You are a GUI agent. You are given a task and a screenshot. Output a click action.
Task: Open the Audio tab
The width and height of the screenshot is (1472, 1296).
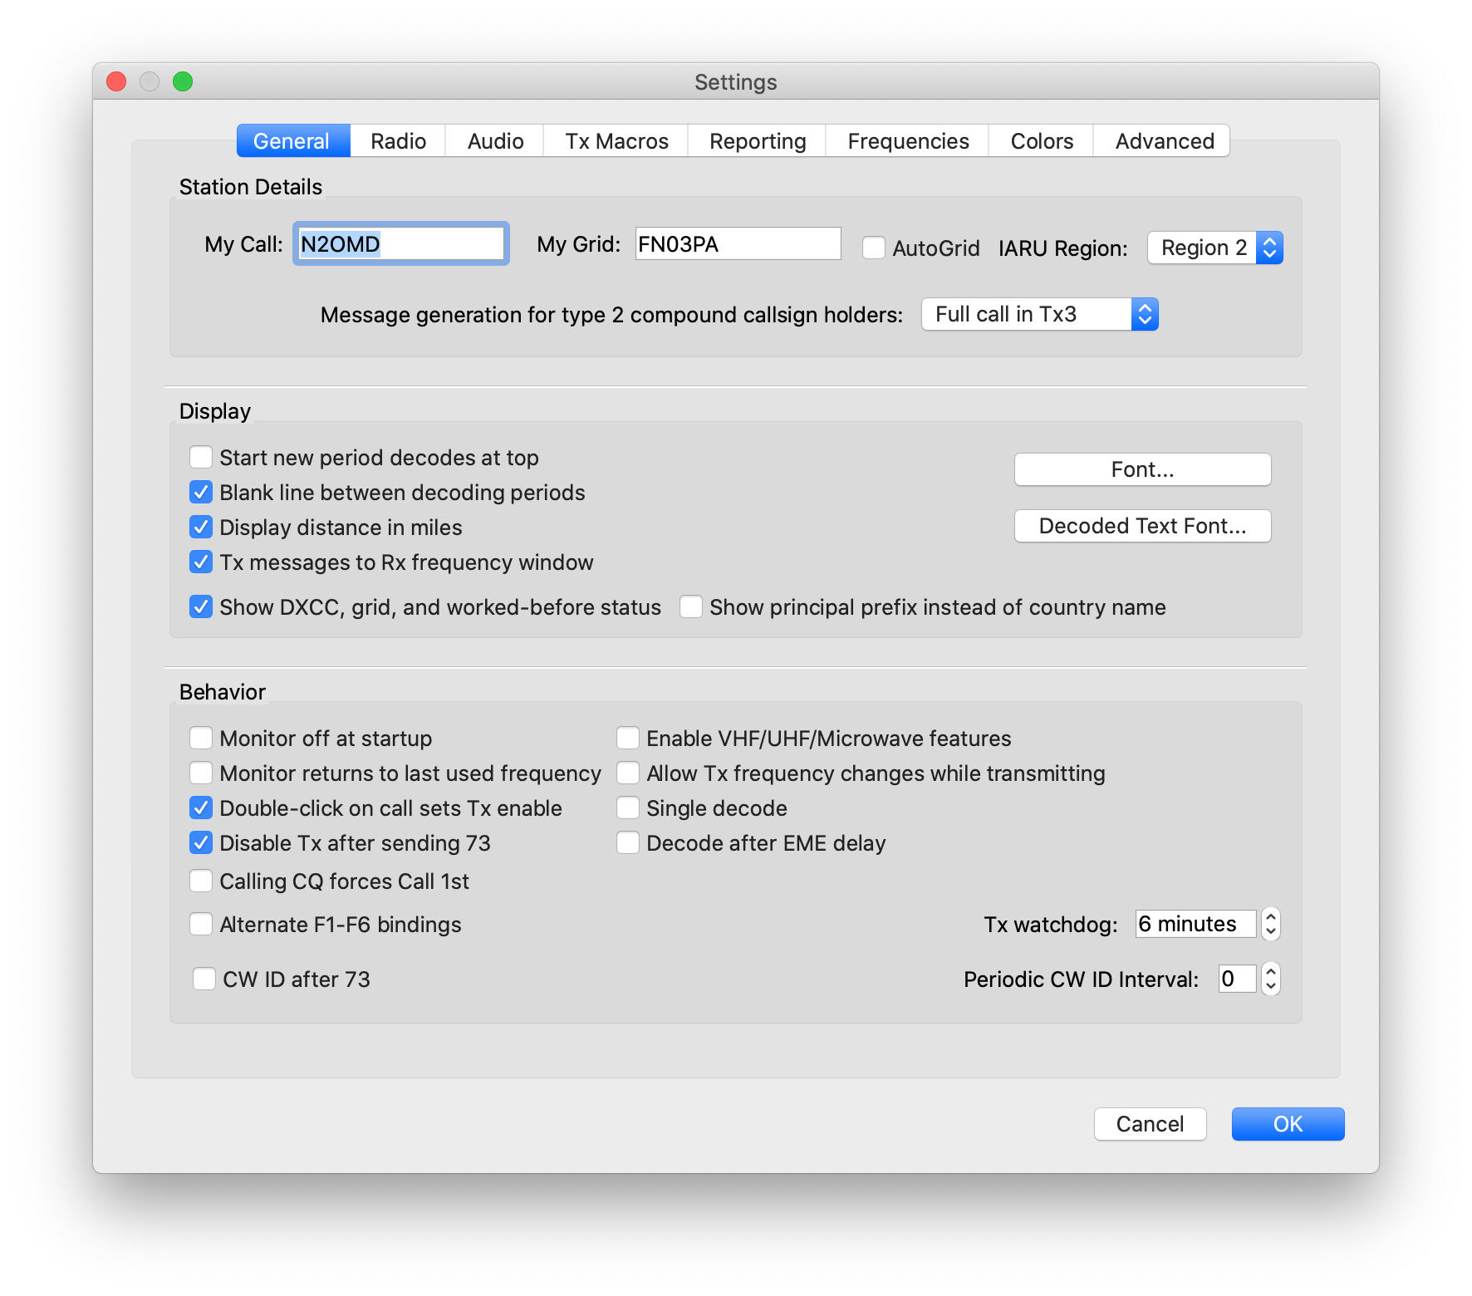click(495, 141)
